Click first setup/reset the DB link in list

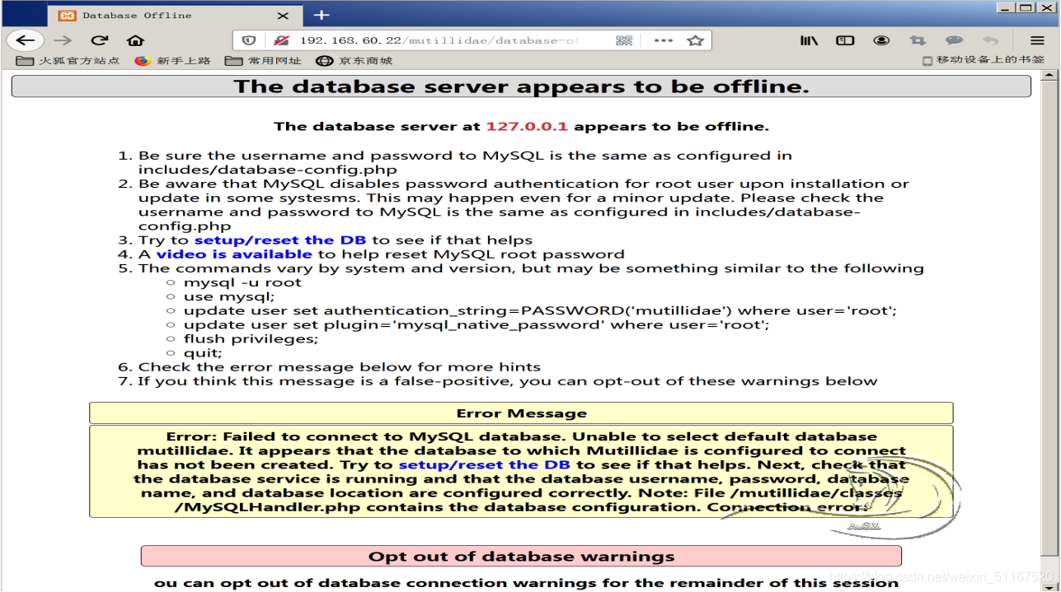(x=280, y=240)
